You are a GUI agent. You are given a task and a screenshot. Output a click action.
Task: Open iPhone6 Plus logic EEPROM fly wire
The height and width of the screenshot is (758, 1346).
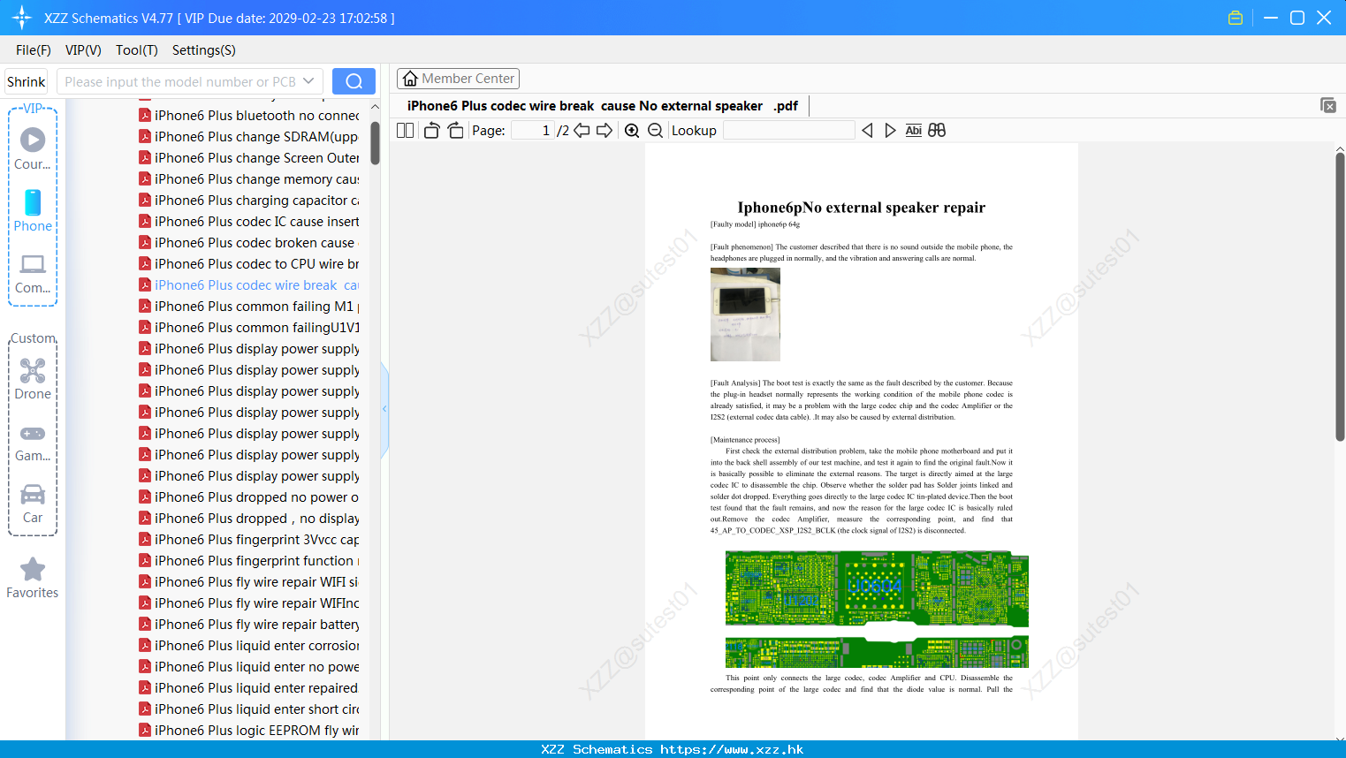pos(249,731)
